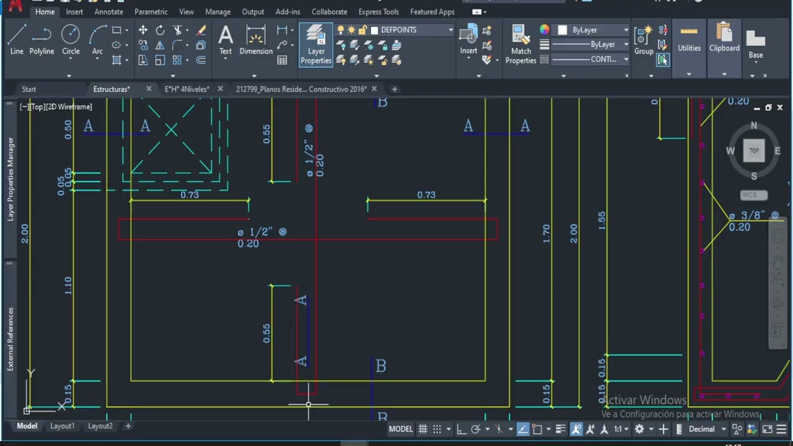The height and width of the screenshot is (446, 793).
Task: Activate the Trim scissors icon
Action: coord(178,30)
